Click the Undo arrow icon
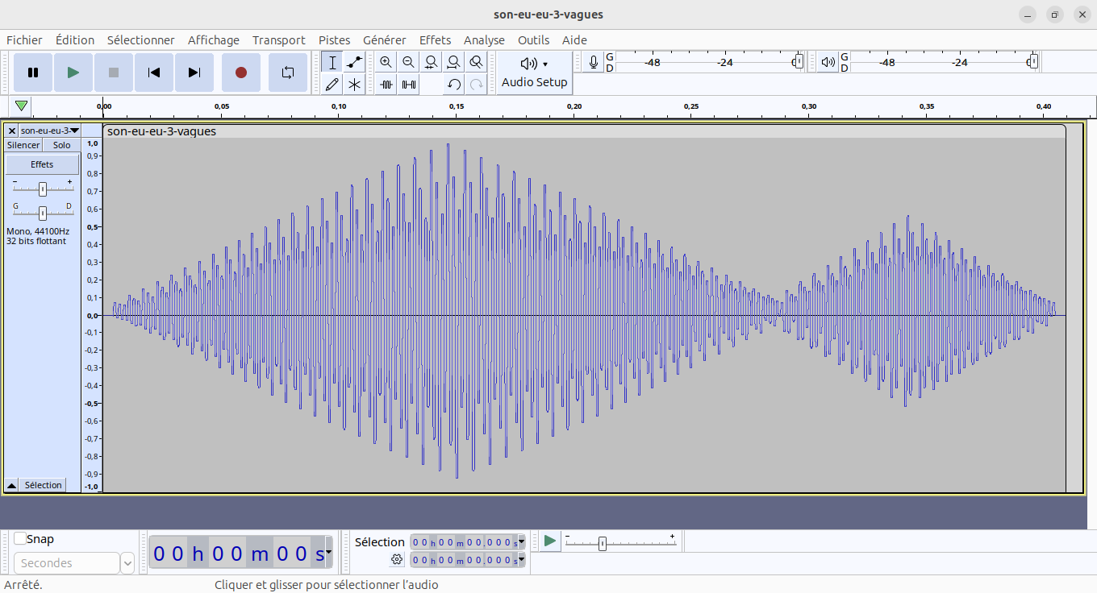 click(454, 84)
